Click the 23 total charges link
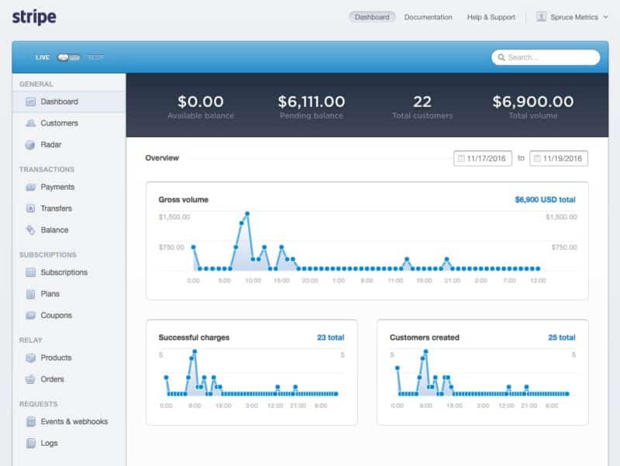This screenshot has width=620, height=466. tap(331, 338)
